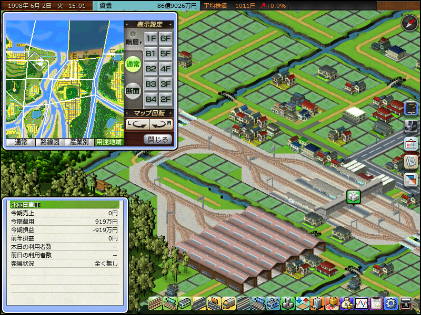Click the 今期費用 919万円 row
The height and width of the screenshot is (315, 421).
click(x=64, y=222)
